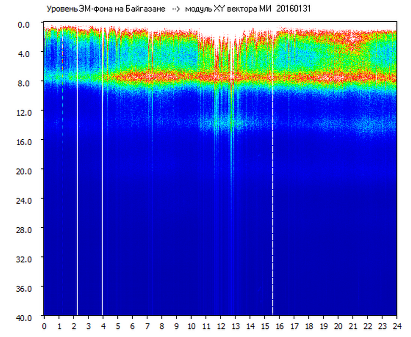Click the red band at 8.0 above hour 22

pyautogui.click(x=367, y=79)
